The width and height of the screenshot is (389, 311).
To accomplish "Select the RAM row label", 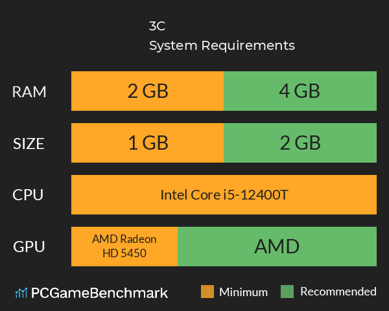I will coord(29,92).
